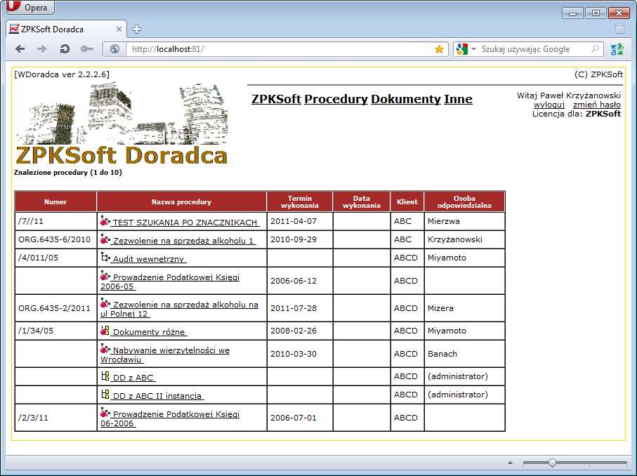637x476 pixels.
Task: Click the Nazwa procedury column header
Action: [182, 202]
